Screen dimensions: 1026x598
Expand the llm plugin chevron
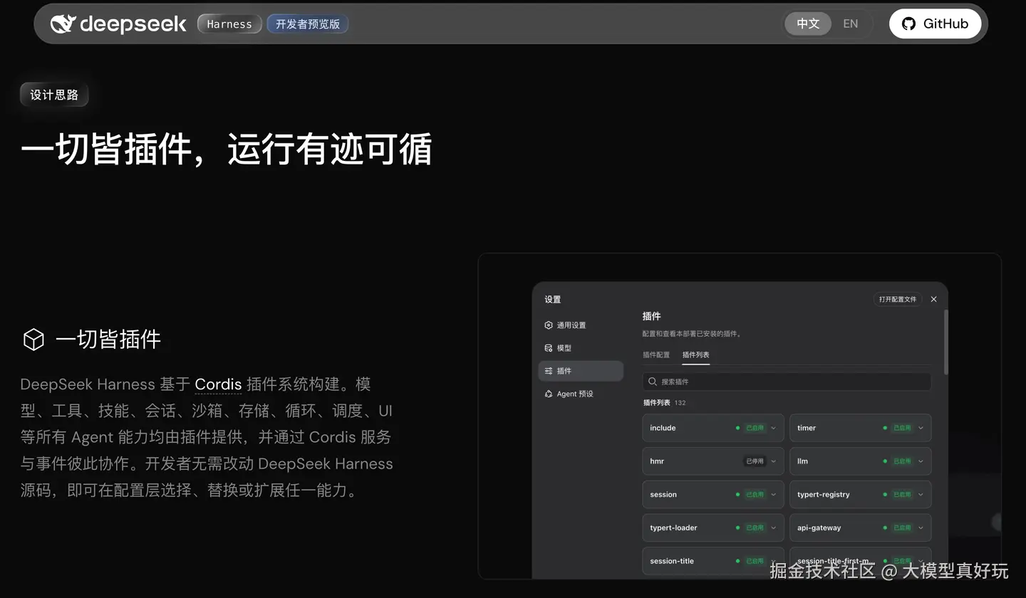921,461
